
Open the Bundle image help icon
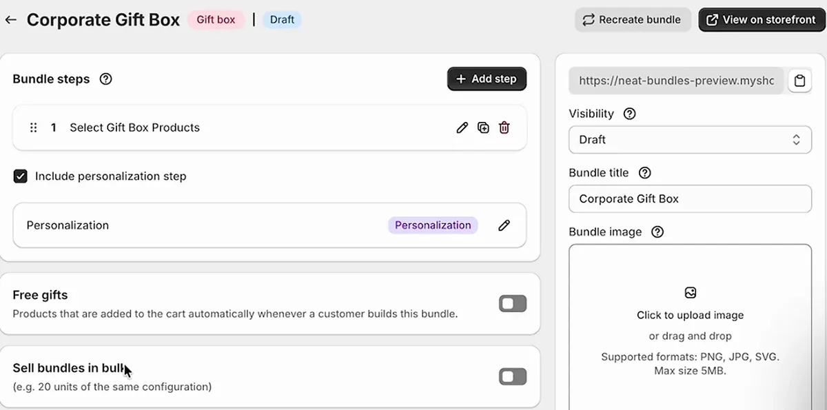657,232
